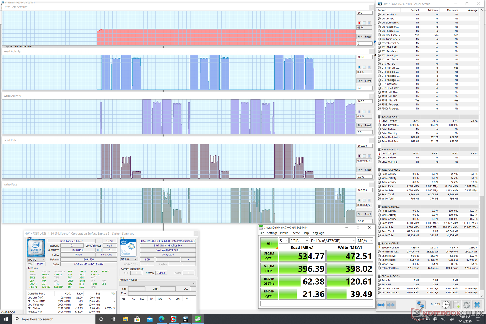Open CrystalDiskMark Settings menu
This screenshot has width=486, height=324.
click(272, 233)
